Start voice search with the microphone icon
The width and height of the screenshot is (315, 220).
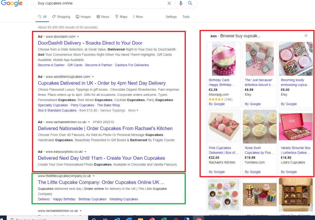[181, 3]
